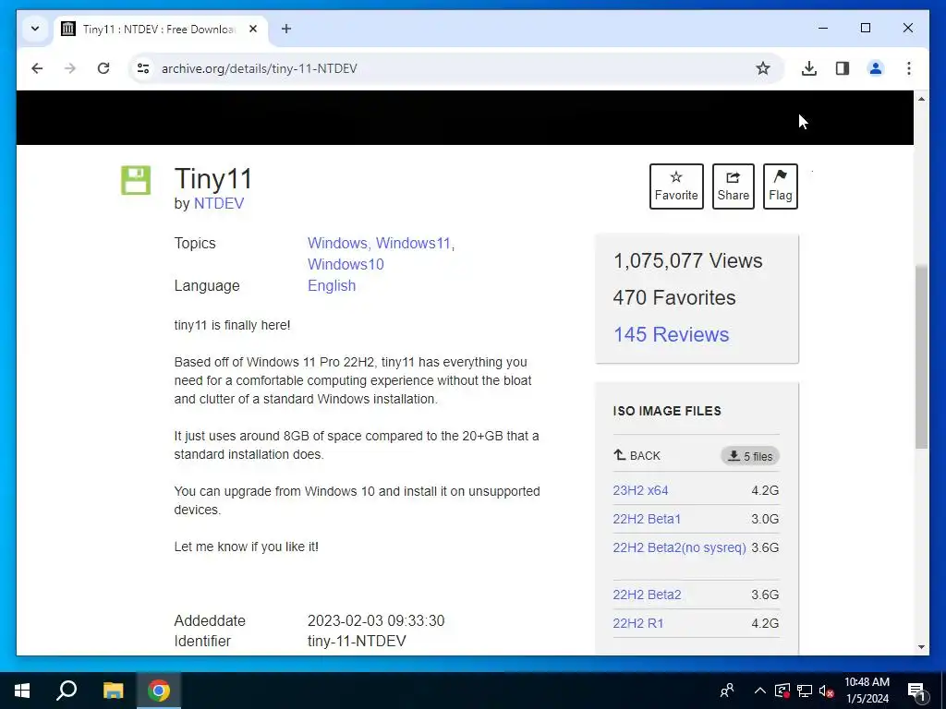Download the 22H2 R1 ISO
The image size is (946, 709).
pyautogui.click(x=637, y=623)
